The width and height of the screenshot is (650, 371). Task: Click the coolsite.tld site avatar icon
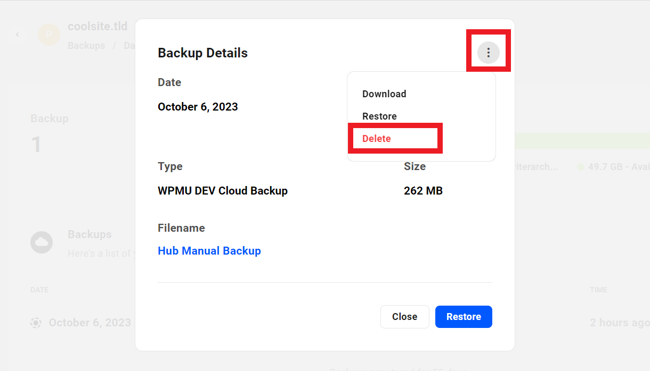point(49,35)
